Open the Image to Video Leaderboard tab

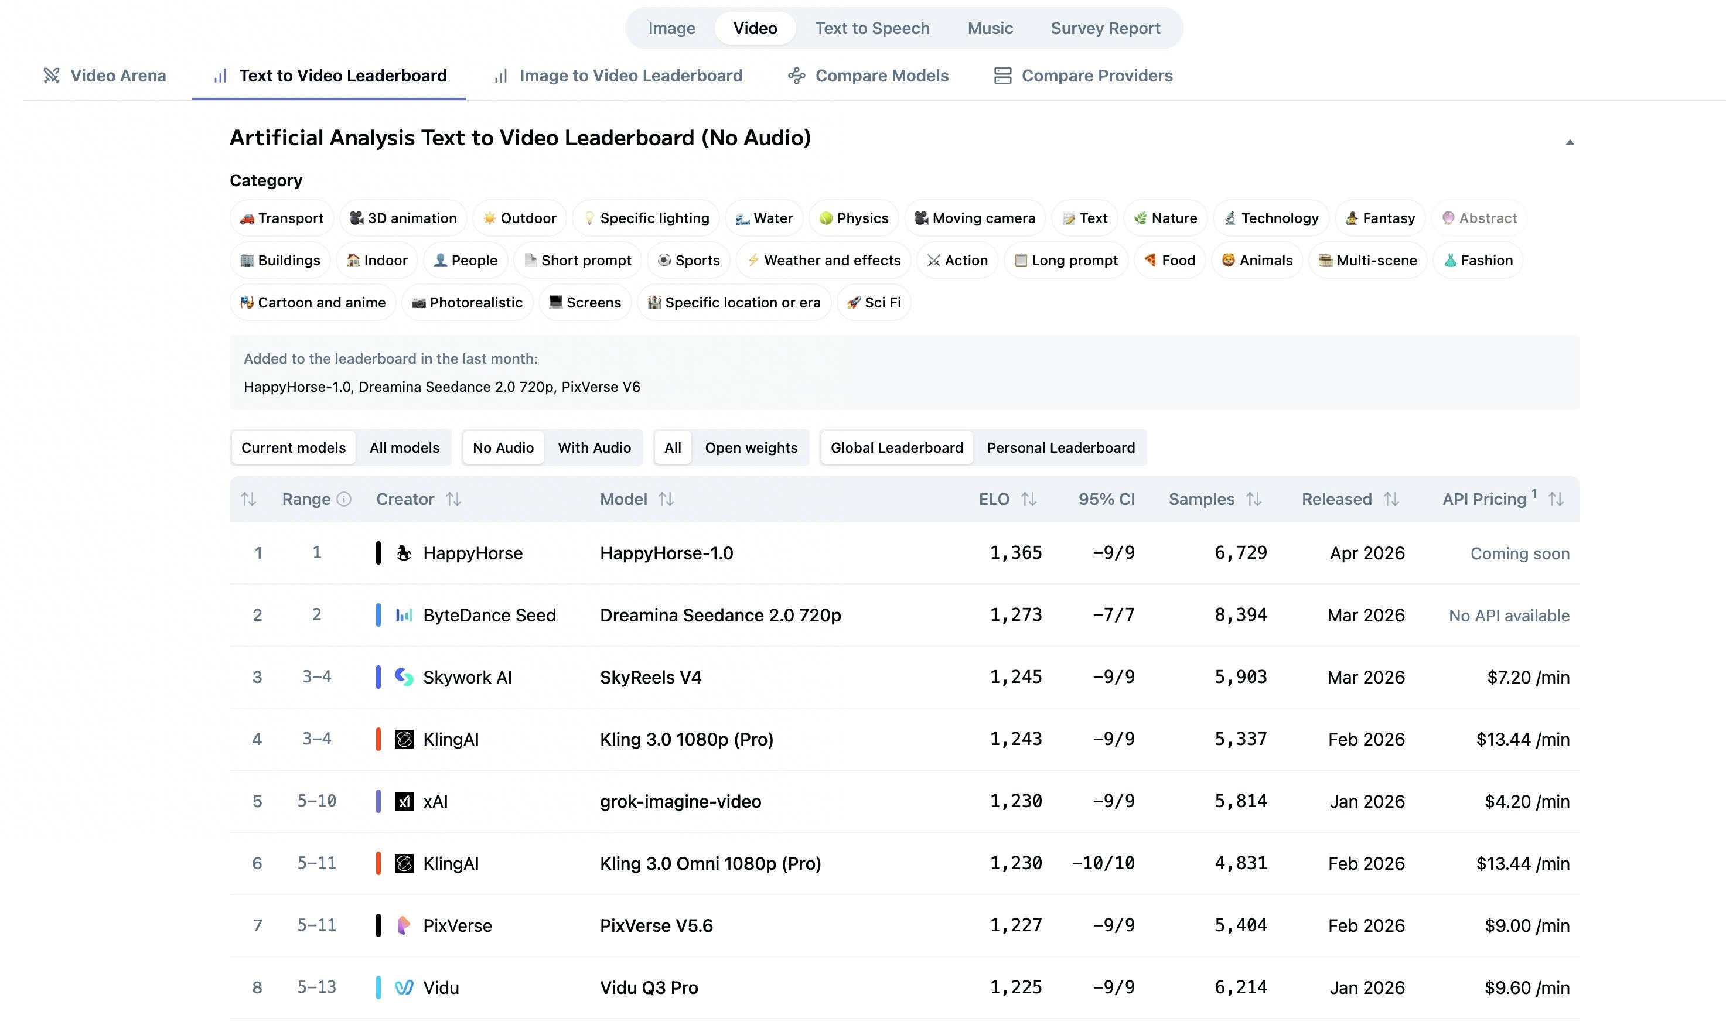click(630, 75)
